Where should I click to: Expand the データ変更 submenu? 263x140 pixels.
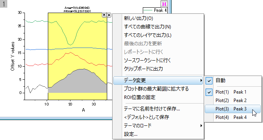tap(158, 80)
